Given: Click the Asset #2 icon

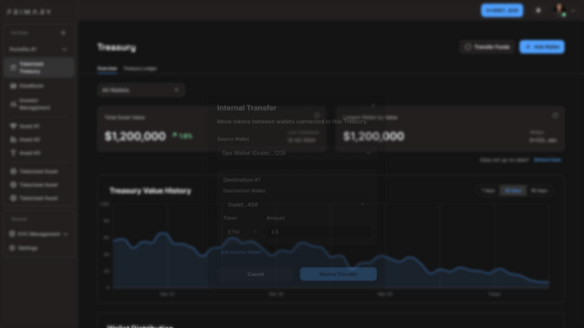Looking at the screenshot, I should 14,139.
